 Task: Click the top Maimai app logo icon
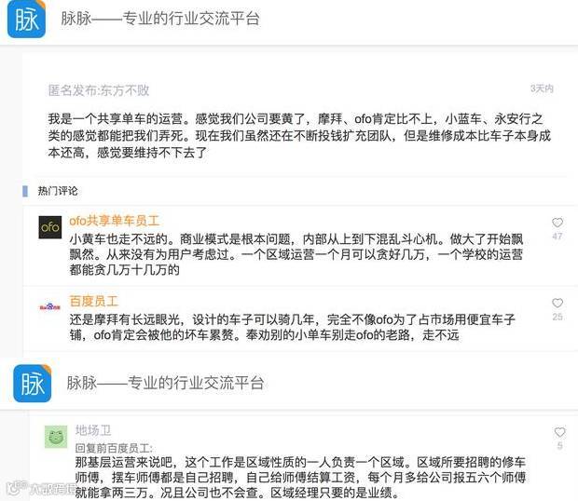click(x=26, y=19)
